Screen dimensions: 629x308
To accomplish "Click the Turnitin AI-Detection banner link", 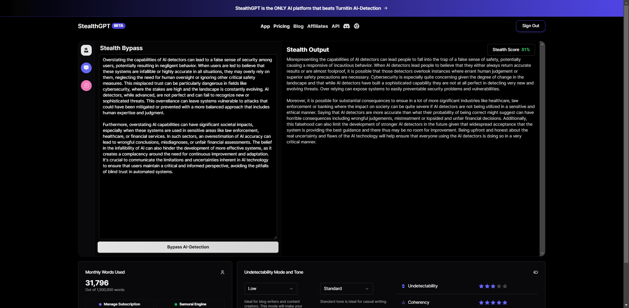I will 311,8.
